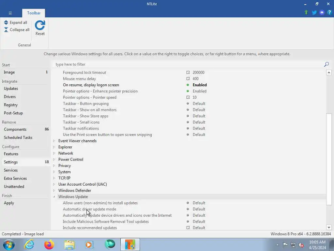Click the scroll up arrow of settings list
The image size is (334, 251).
[329, 72]
